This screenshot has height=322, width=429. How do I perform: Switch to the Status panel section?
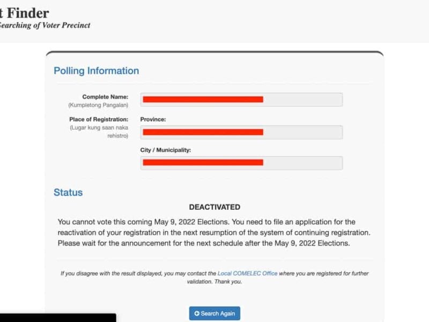click(x=68, y=192)
